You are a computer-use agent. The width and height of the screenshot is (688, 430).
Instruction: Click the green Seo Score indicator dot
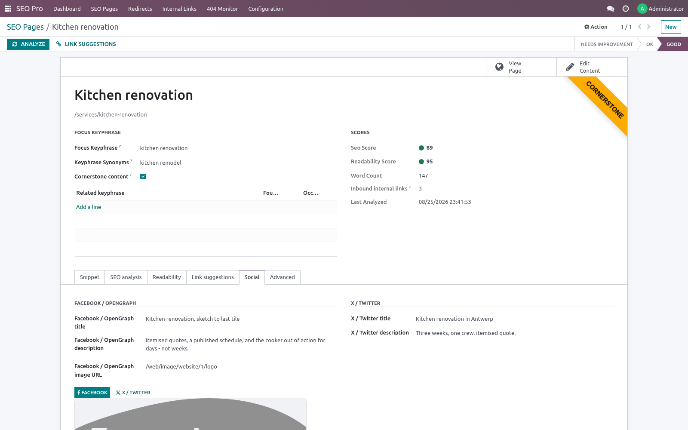421,148
